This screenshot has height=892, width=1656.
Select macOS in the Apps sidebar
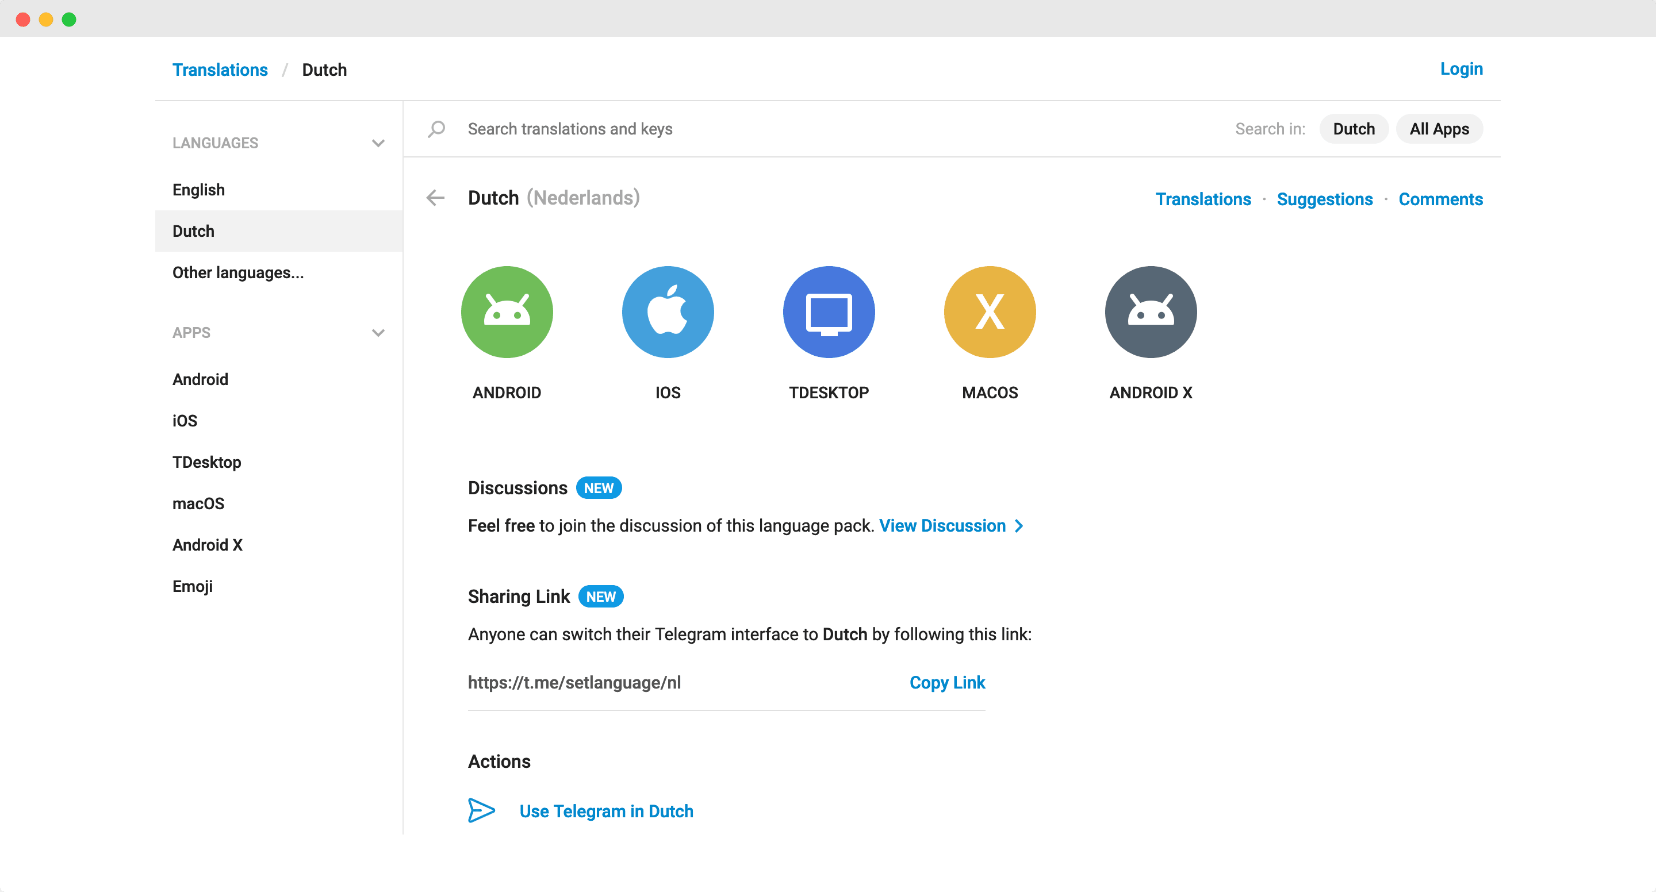279,503
